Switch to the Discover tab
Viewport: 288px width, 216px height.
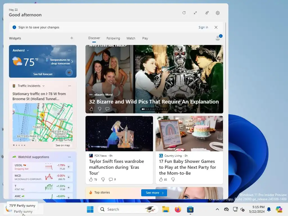(94, 38)
